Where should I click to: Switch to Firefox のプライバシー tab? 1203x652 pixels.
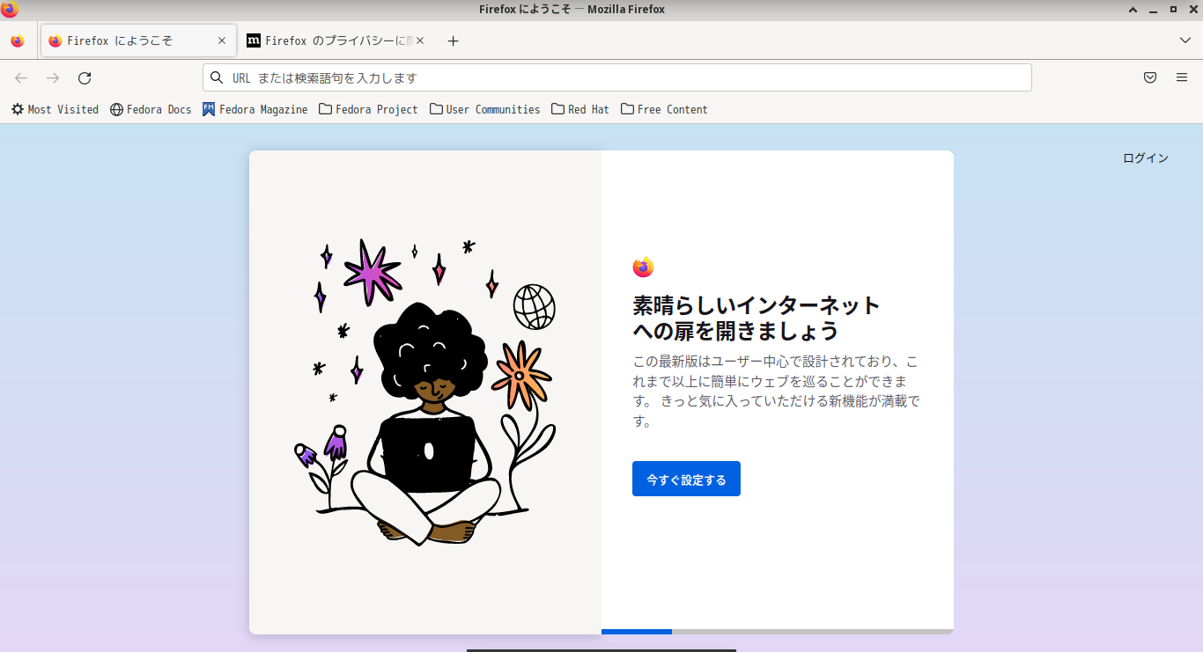[336, 40]
